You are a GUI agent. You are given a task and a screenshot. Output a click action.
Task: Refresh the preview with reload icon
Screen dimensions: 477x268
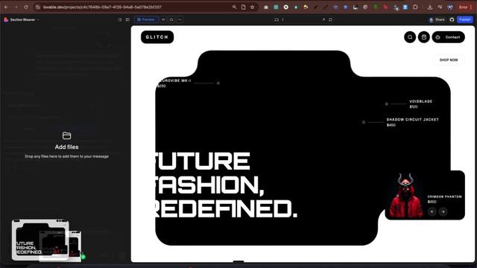point(330,20)
